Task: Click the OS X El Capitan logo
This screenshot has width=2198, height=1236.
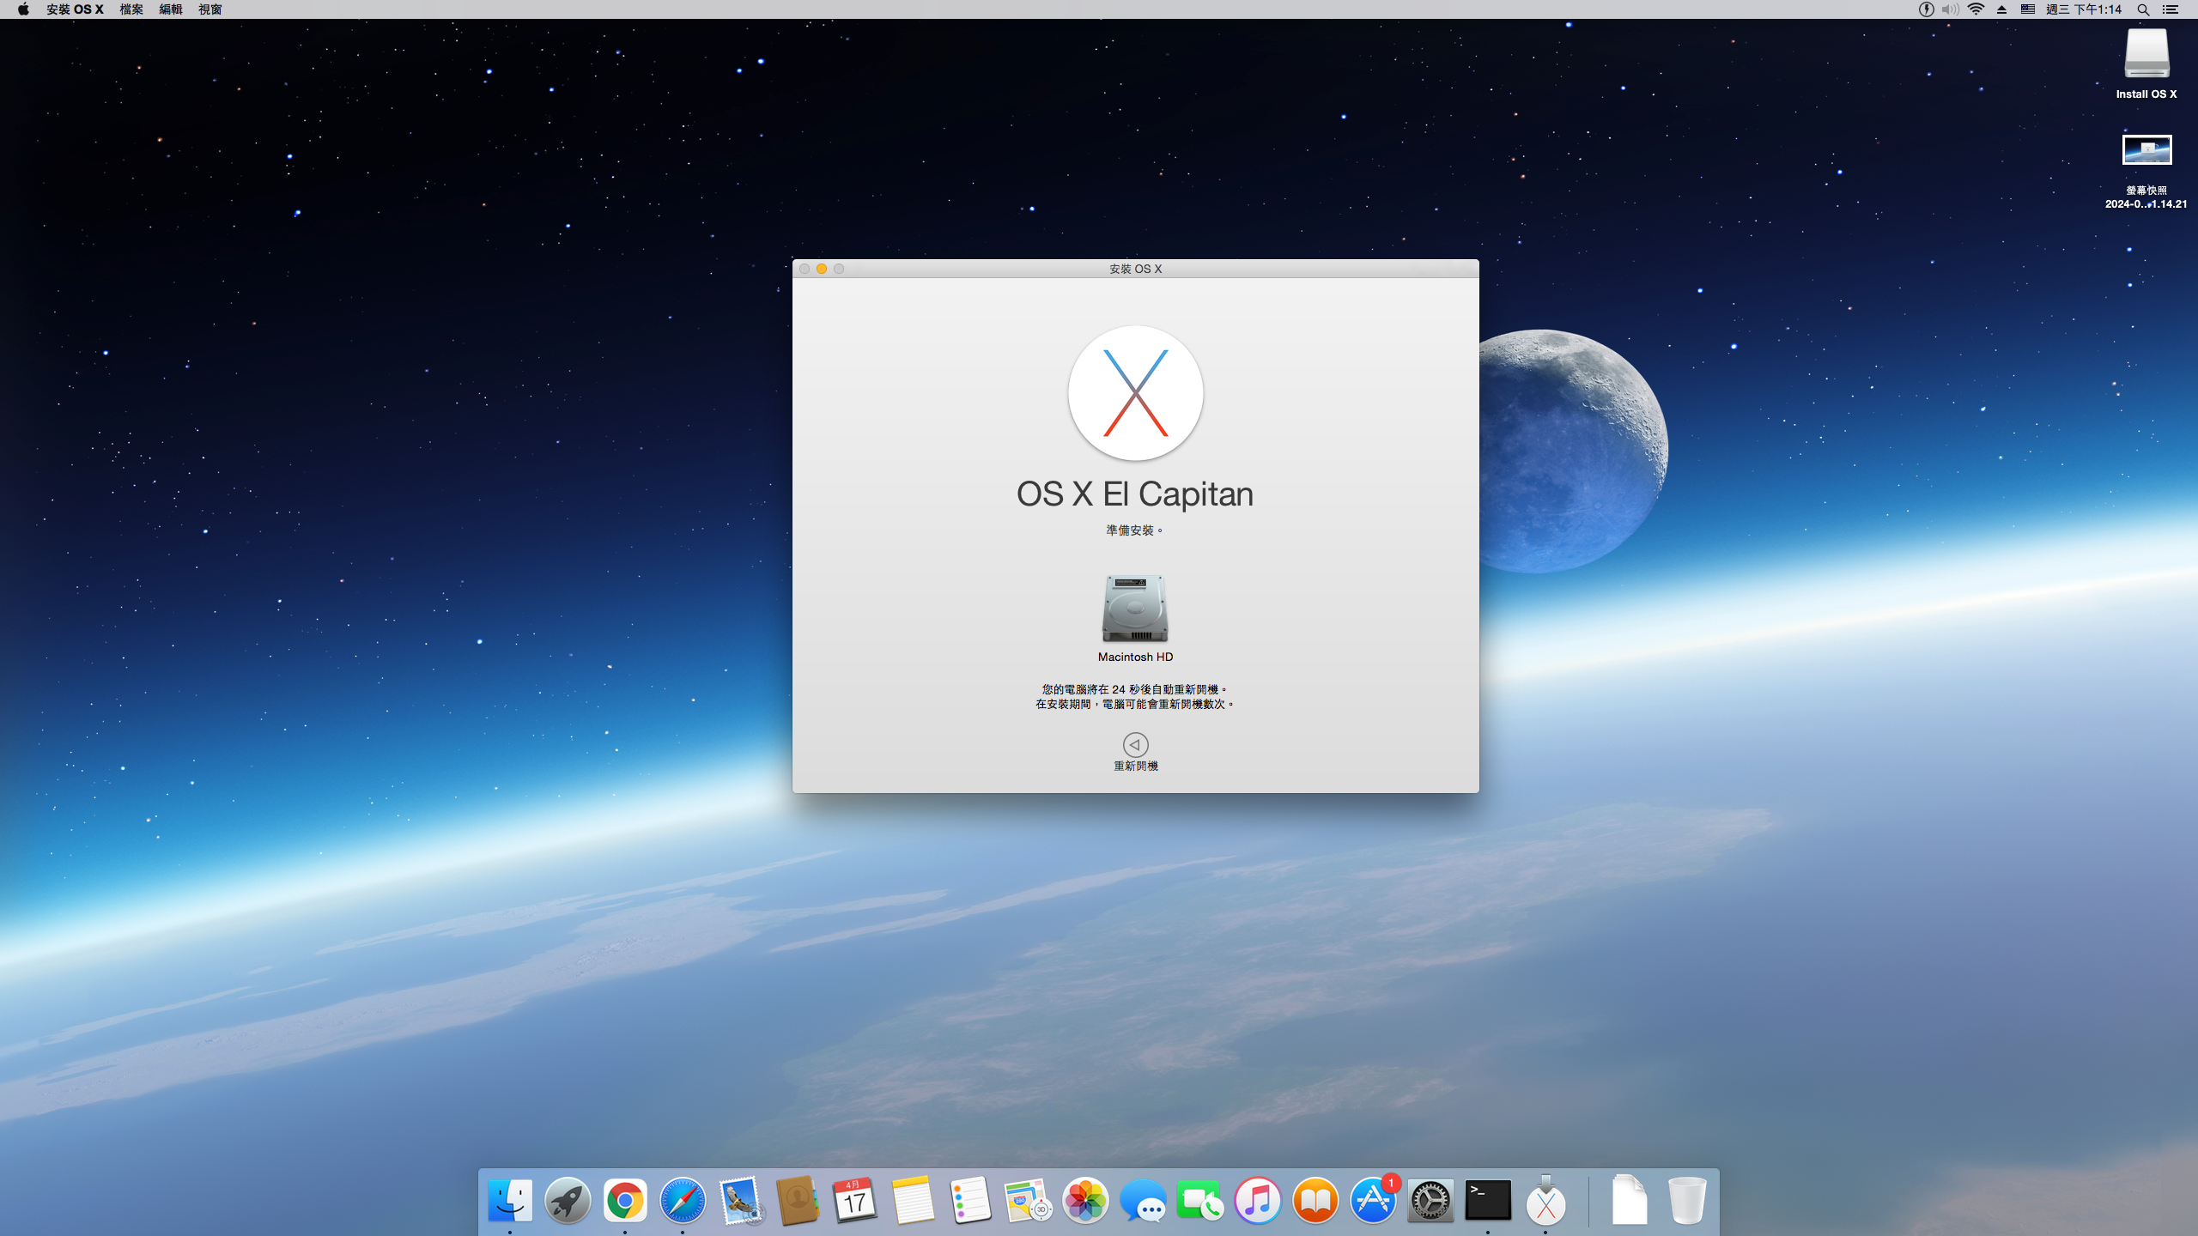Action: (1135, 393)
